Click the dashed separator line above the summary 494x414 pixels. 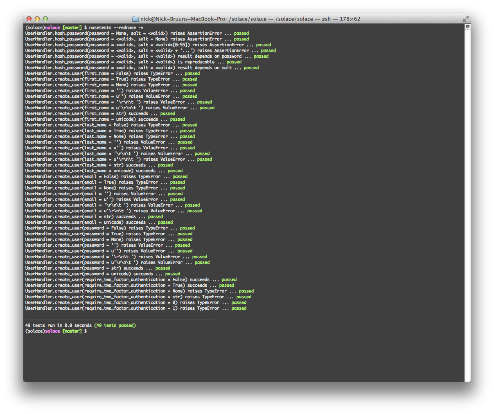click(120, 320)
